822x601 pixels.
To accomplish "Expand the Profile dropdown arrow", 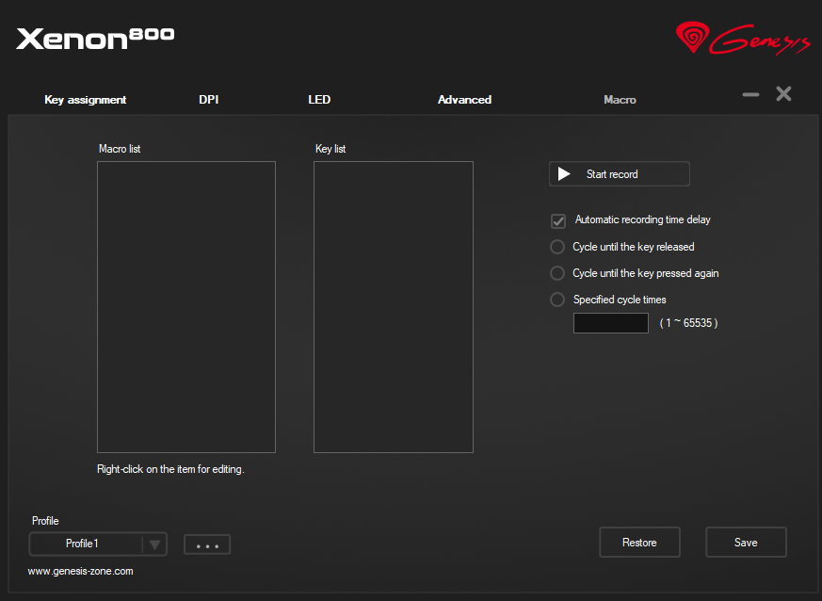I will (x=155, y=544).
